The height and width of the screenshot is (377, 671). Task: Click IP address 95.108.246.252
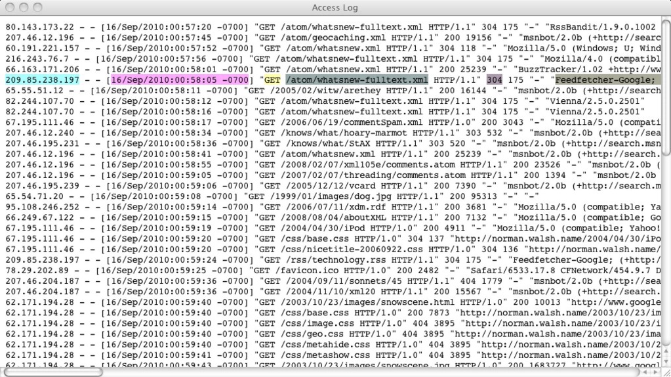pos(42,207)
